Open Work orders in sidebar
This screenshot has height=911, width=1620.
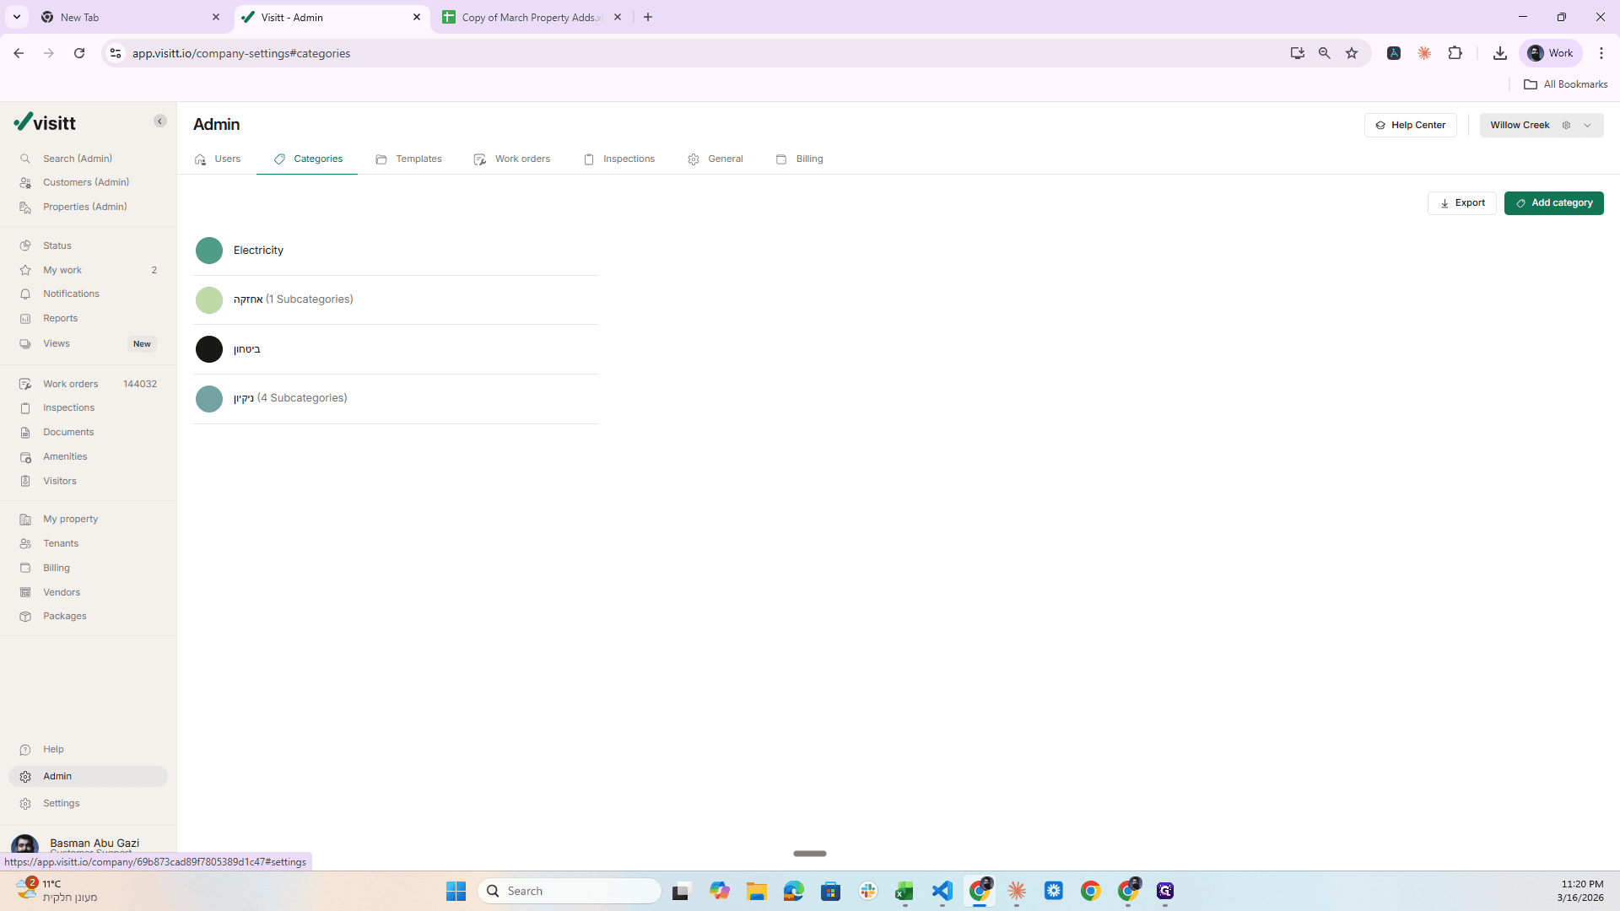[71, 384]
